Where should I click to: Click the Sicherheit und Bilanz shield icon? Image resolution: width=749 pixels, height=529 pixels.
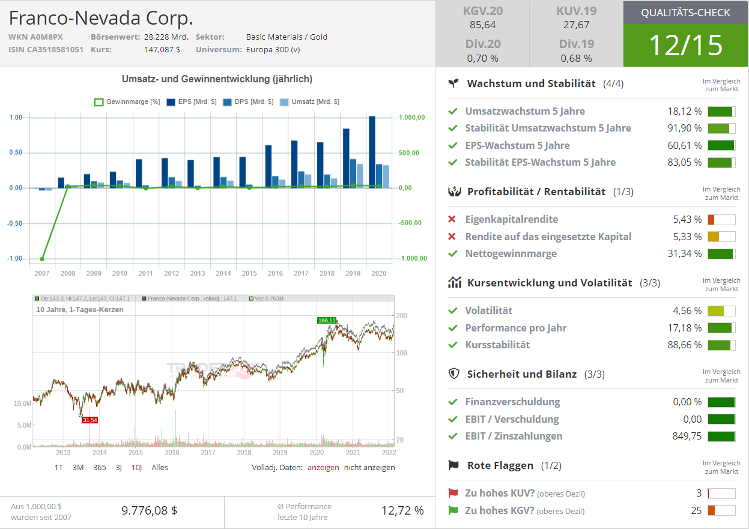pos(454,374)
